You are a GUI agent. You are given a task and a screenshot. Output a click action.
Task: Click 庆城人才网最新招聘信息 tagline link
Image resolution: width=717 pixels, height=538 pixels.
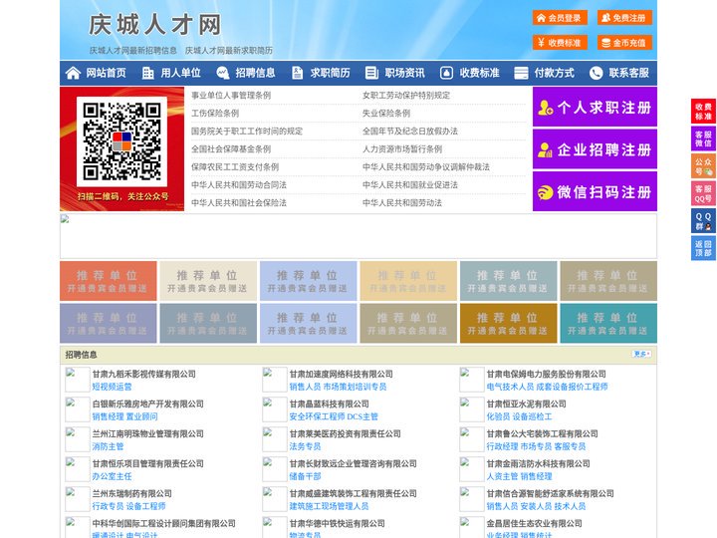click(133, 51)
